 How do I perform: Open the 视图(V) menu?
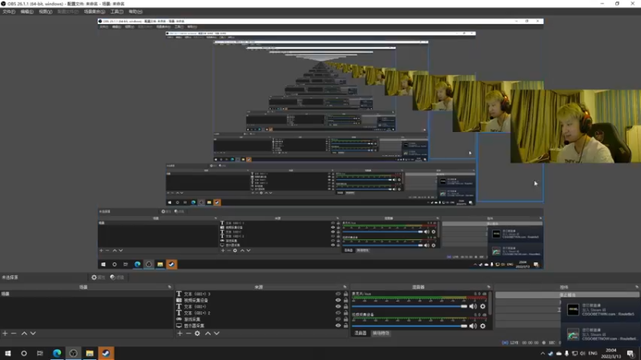tap(46, 12)
